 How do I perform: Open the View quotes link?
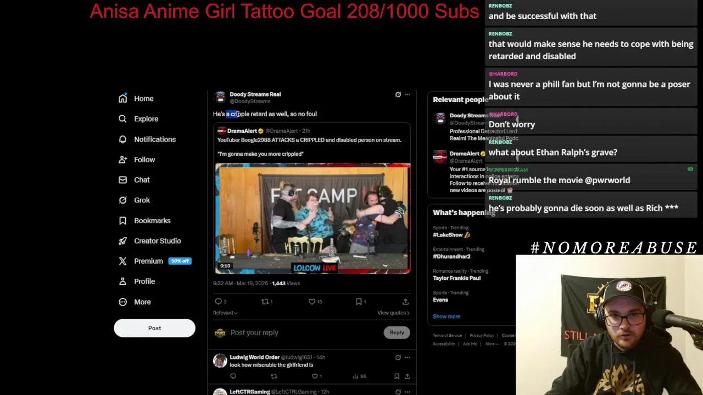pyautogui.click(x=393, y=313)
